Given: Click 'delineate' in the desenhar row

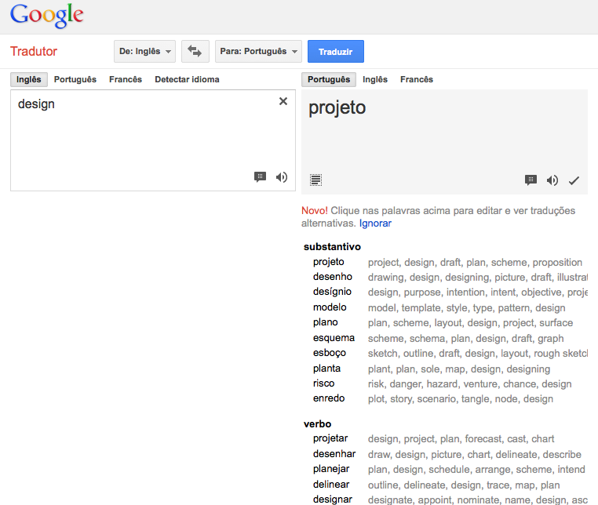Looking at the screenshot, I should (516, 455).
